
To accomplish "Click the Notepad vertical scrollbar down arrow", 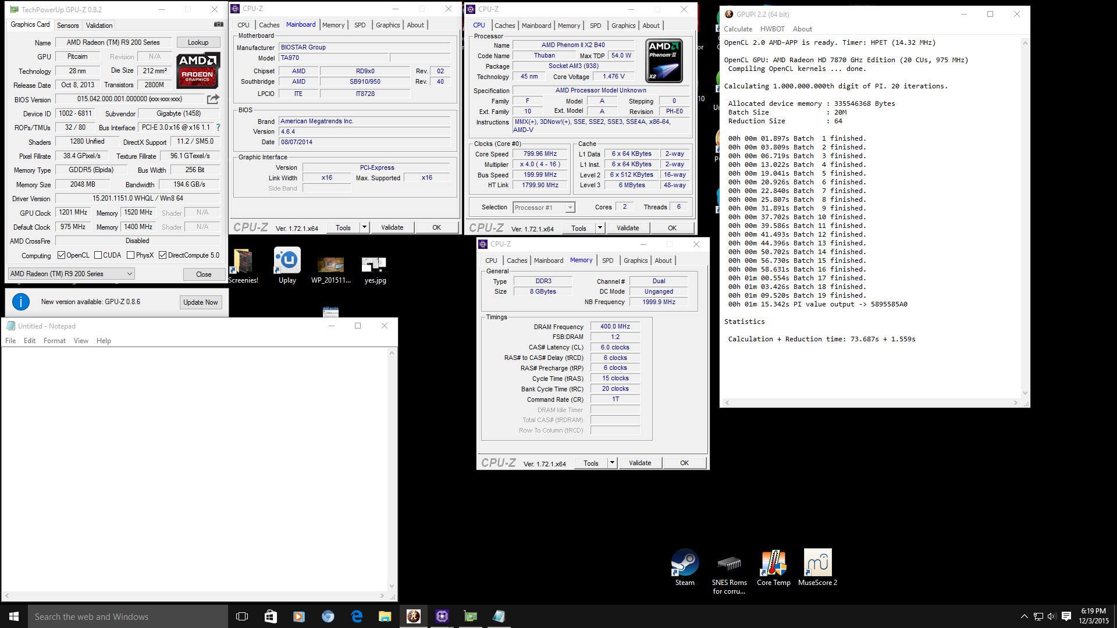I will coord(392,586).
